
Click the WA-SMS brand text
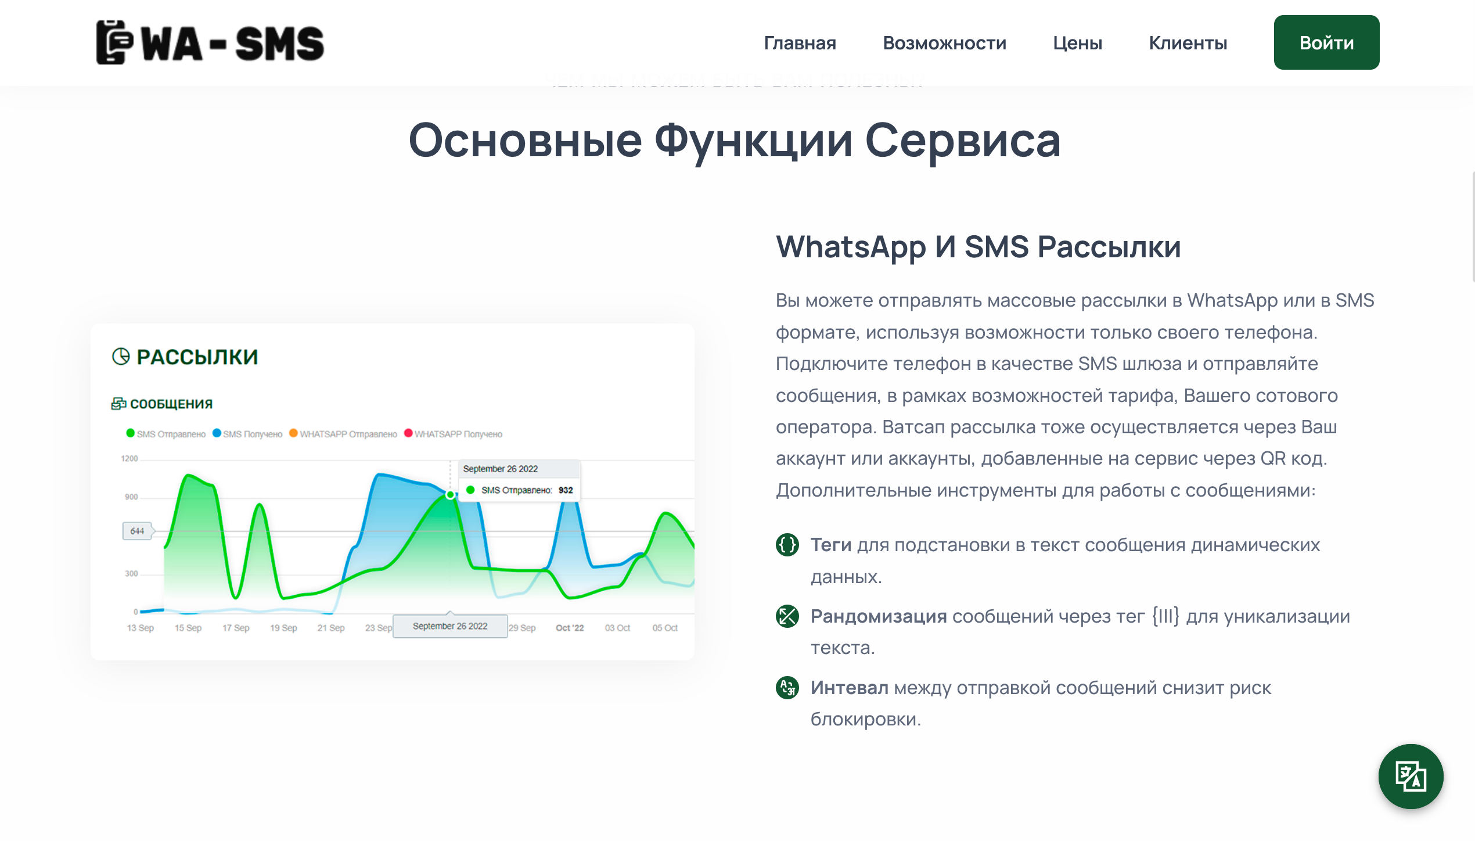coord(232,44)
